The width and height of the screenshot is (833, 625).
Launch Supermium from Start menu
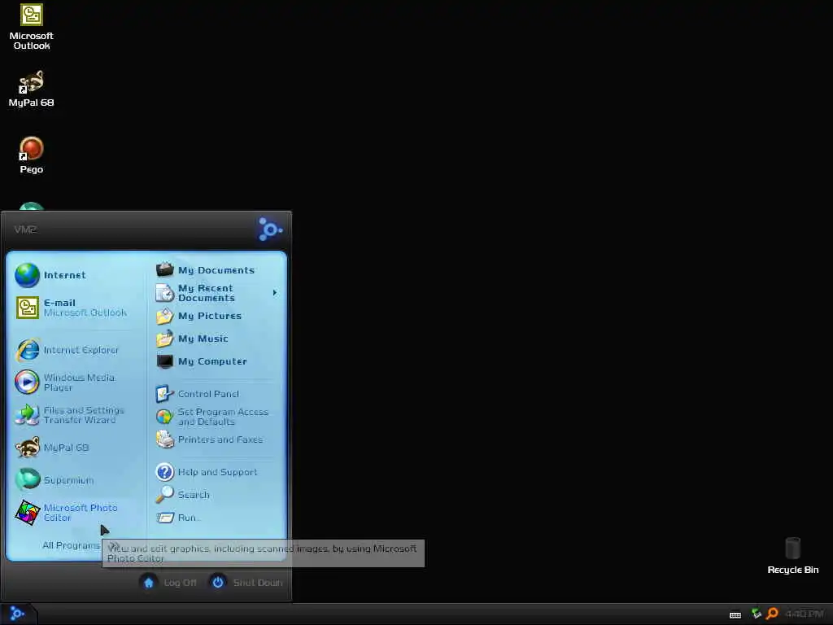coord(74,480)
